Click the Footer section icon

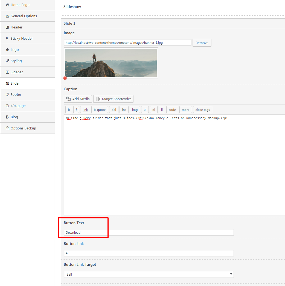(7, 94)
